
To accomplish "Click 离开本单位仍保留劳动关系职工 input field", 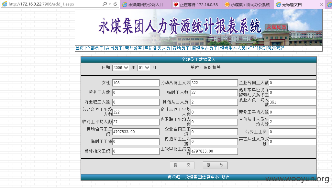I will tap(293, 93).
